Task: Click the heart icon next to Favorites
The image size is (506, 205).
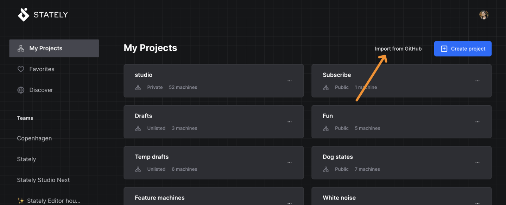Action: click(21, 69)
